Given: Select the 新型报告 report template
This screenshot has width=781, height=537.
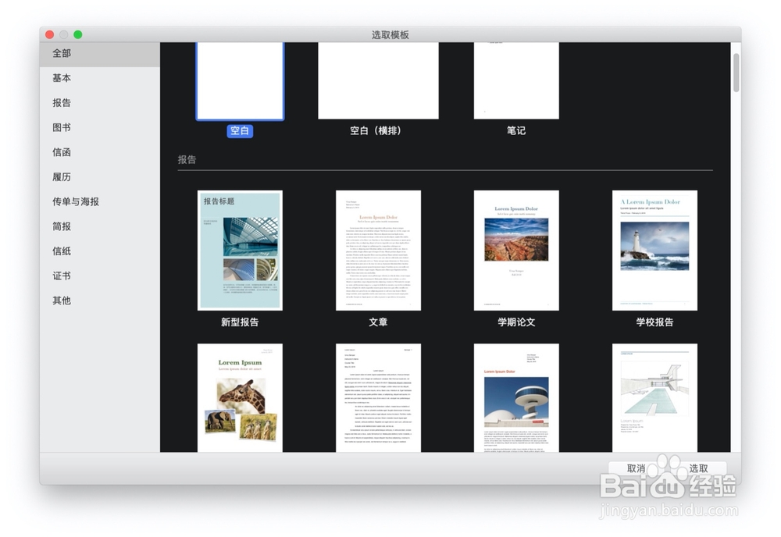Looking at the screenshot, I should (240, 250).
